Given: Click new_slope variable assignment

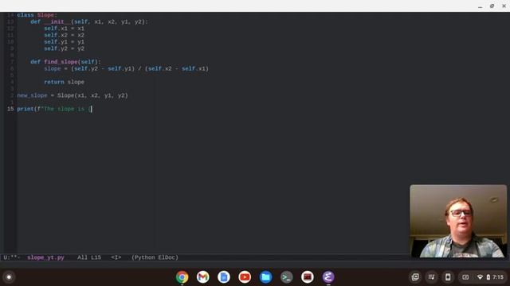Looking at the screenshot, I should pos(73,95).
